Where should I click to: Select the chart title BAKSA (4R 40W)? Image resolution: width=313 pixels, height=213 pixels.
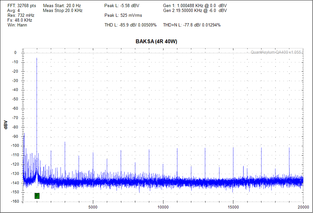point(156,41)
